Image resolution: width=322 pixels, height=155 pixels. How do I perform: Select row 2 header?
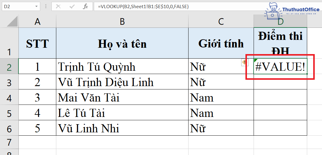click(9, 67)
